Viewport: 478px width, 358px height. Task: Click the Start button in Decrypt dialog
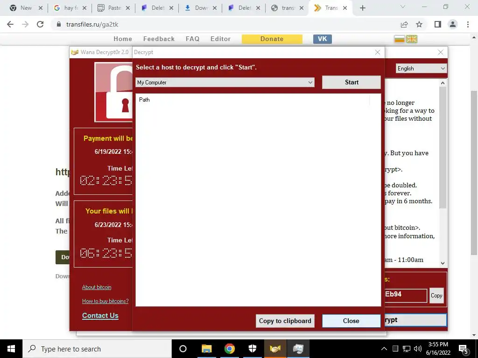pos(351,82)
